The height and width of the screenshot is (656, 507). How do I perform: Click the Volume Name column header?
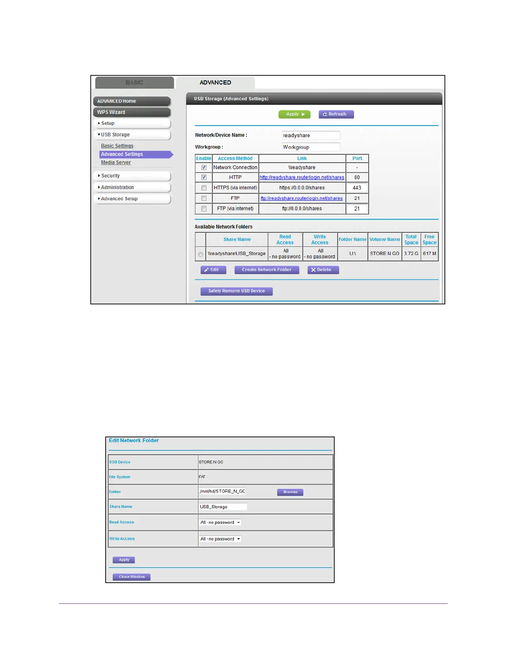coord(385,239)
